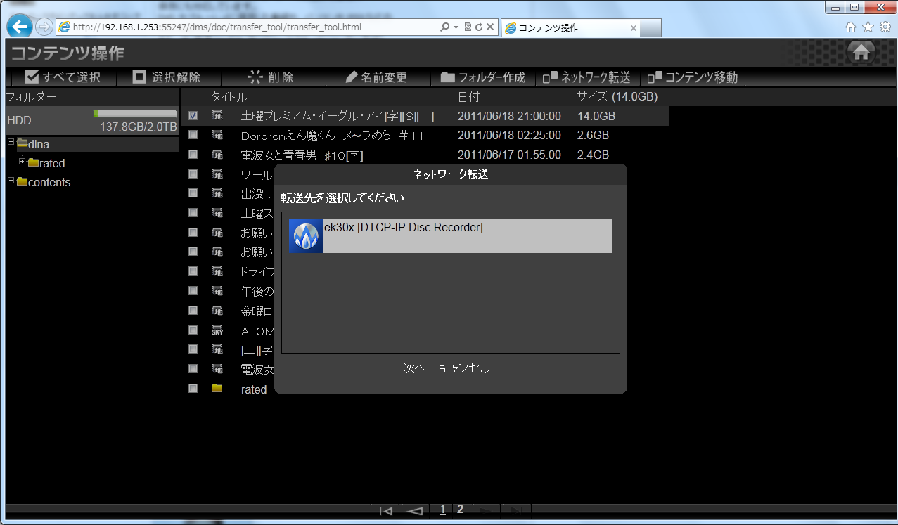Go to the home screen via house icon

pos(861,52)
